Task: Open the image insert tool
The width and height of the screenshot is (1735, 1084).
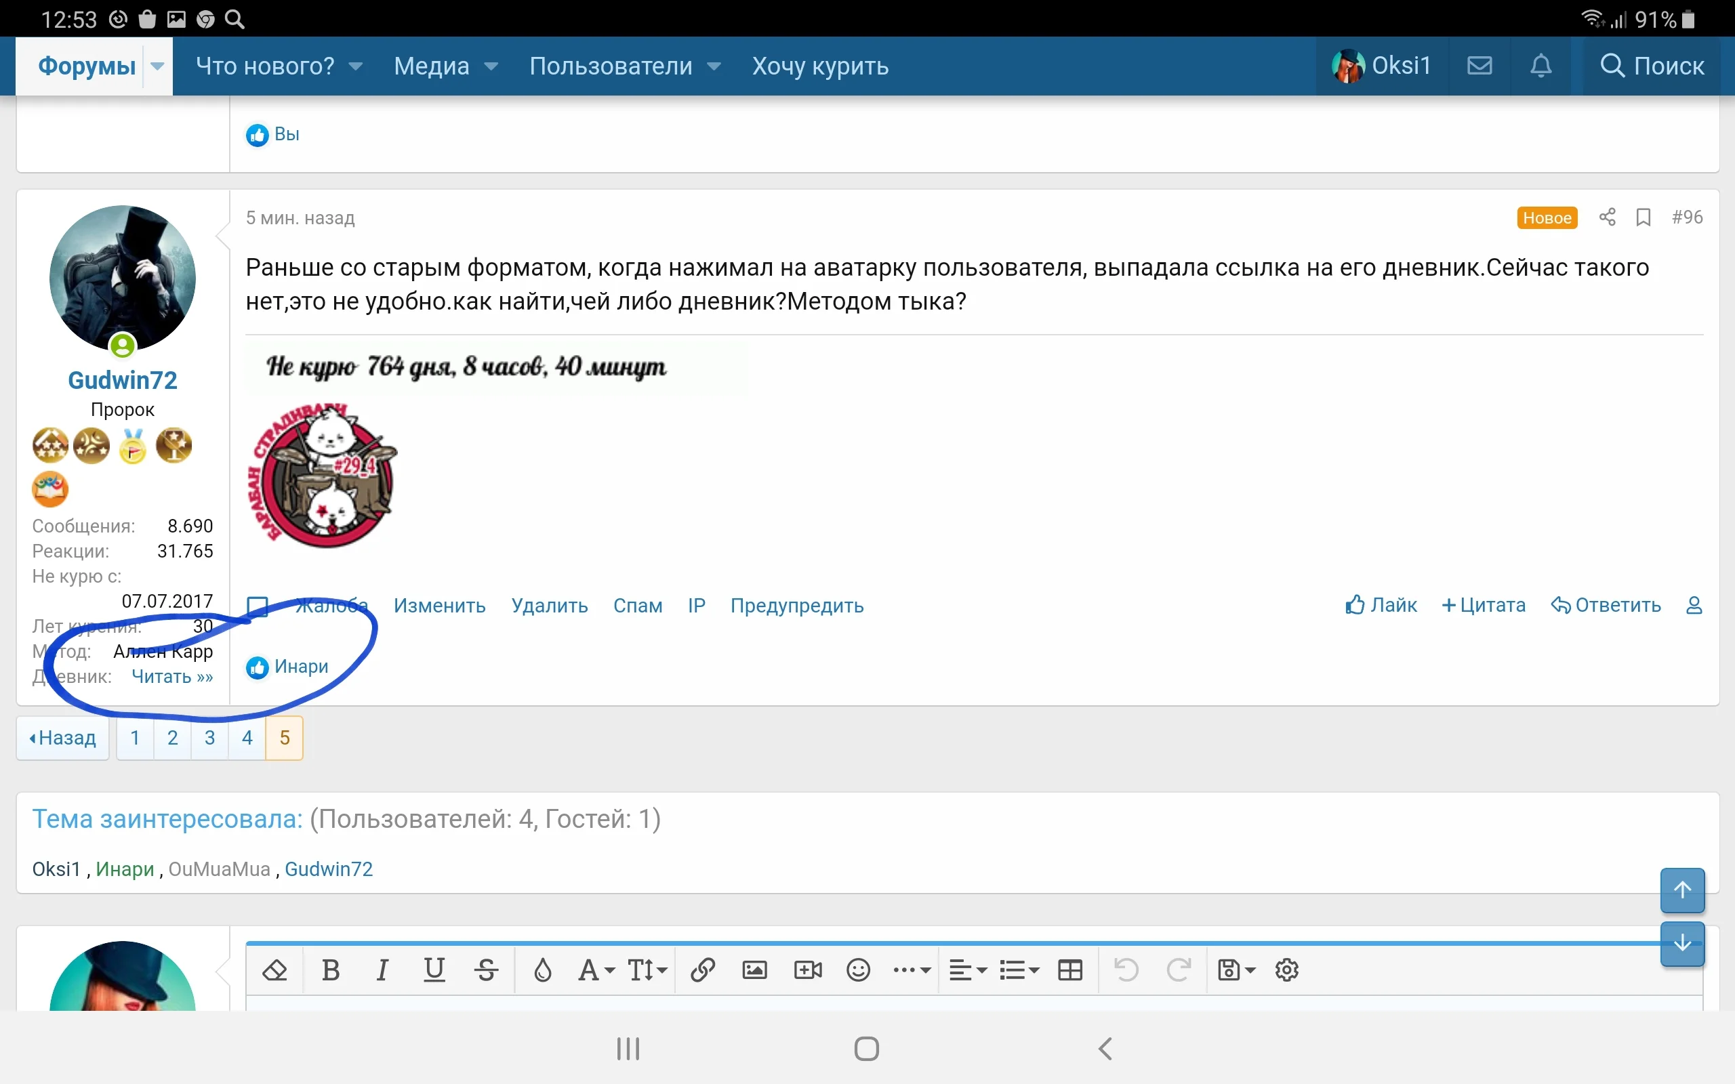Action: [754, 970]
